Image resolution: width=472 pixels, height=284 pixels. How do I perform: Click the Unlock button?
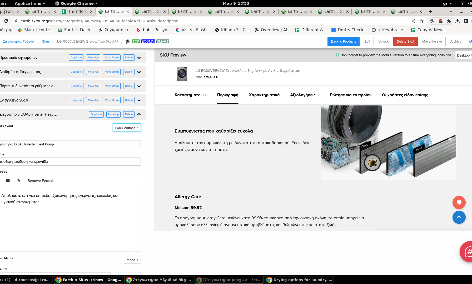(x=383, y=42)
